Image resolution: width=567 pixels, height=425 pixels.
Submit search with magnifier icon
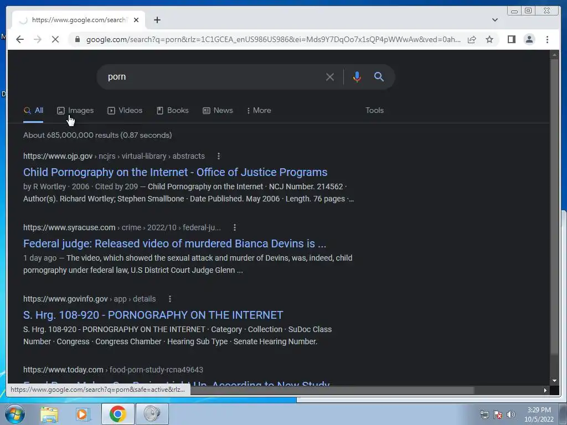click(379, 76)
